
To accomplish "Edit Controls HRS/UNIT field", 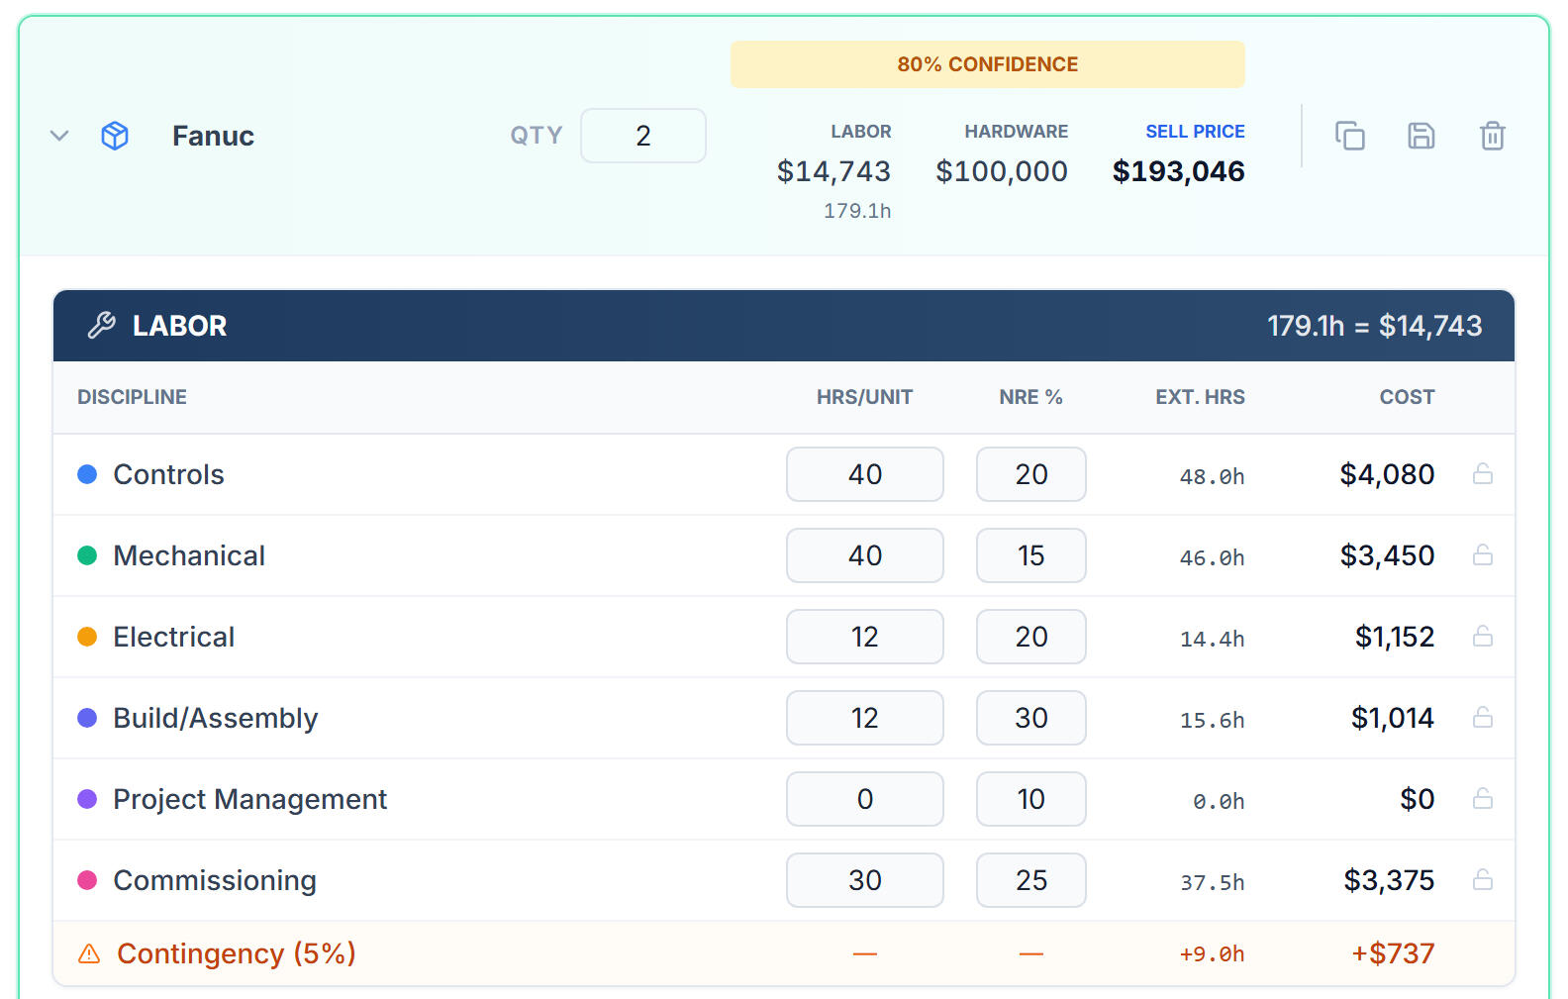I will (x=864, y=474).
